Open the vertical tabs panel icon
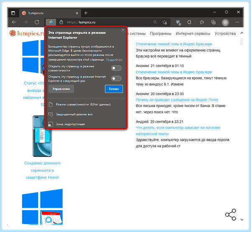The height and width of the screenshot is (232, 251). 13,13
